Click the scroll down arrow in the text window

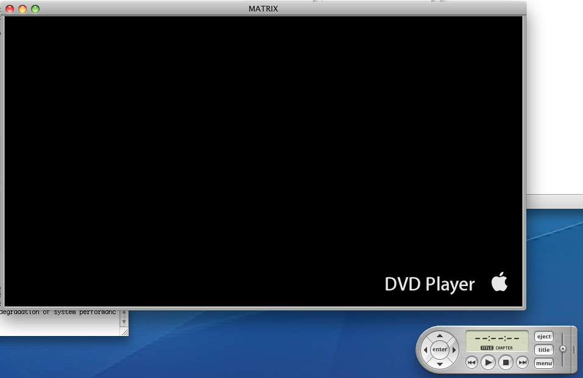click(124, 322)
